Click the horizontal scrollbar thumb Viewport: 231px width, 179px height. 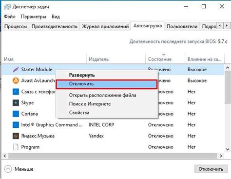coord(113,156)
